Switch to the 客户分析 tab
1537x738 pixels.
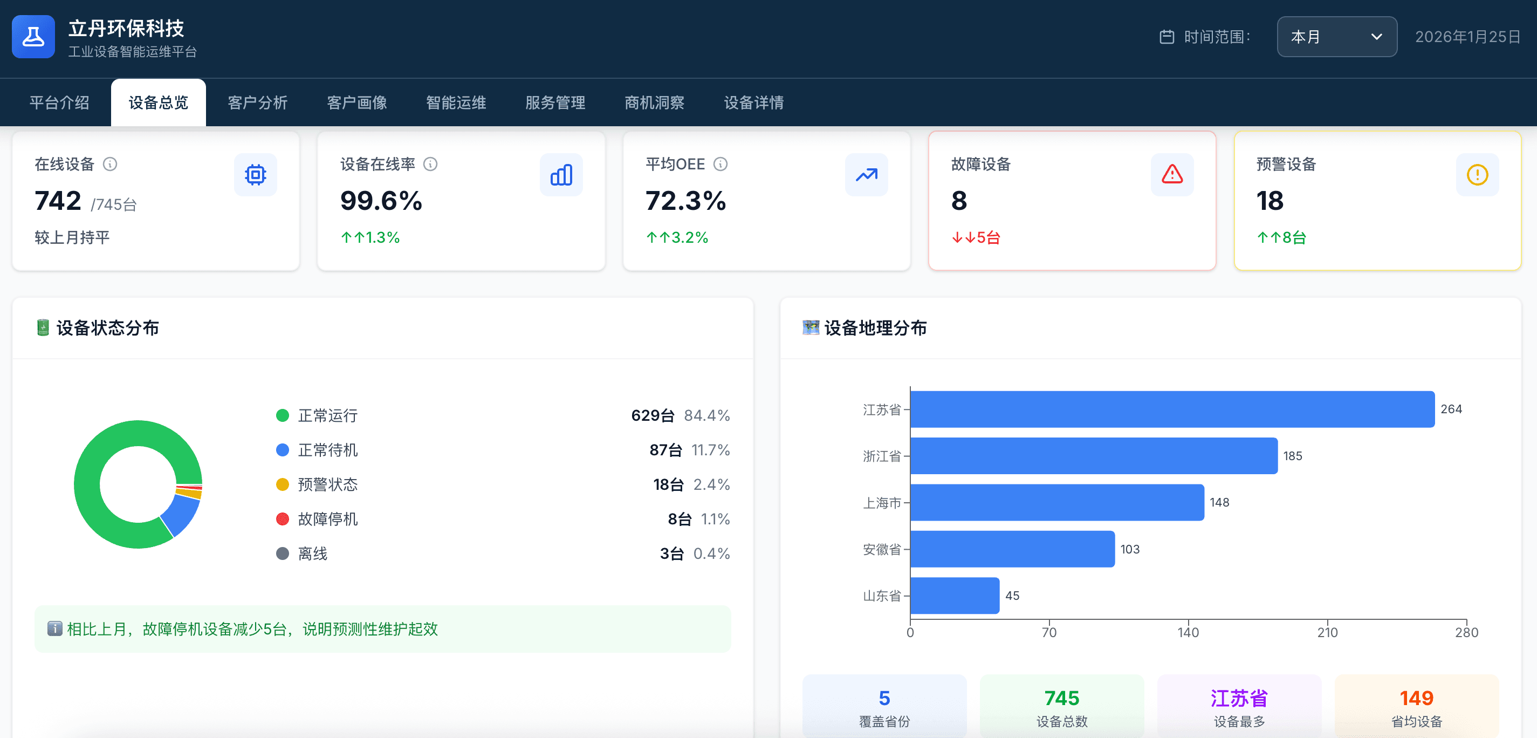(x=257, y=102)
